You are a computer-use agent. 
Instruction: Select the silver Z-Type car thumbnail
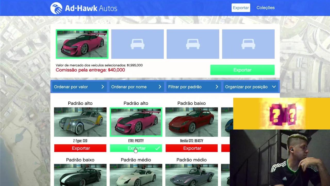[x=80, y=122]
